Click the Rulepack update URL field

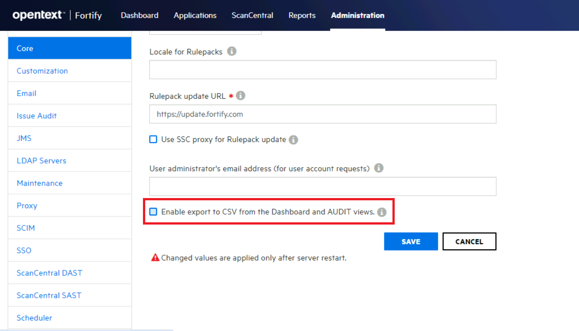point(323,114)
